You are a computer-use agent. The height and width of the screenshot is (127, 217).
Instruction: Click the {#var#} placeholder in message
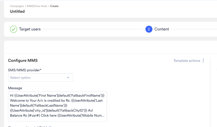(34, 115)
